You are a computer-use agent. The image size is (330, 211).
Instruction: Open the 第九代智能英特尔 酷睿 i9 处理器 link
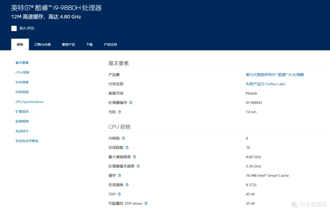click(275, 75)
